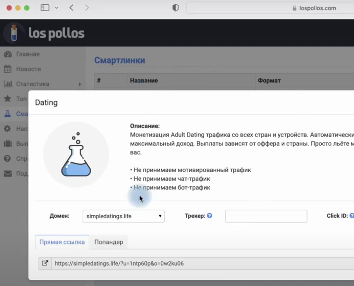The image size is (354, 286).
Task: Open the Домен dropdown showing simpledatings.life
Action: 124,216
